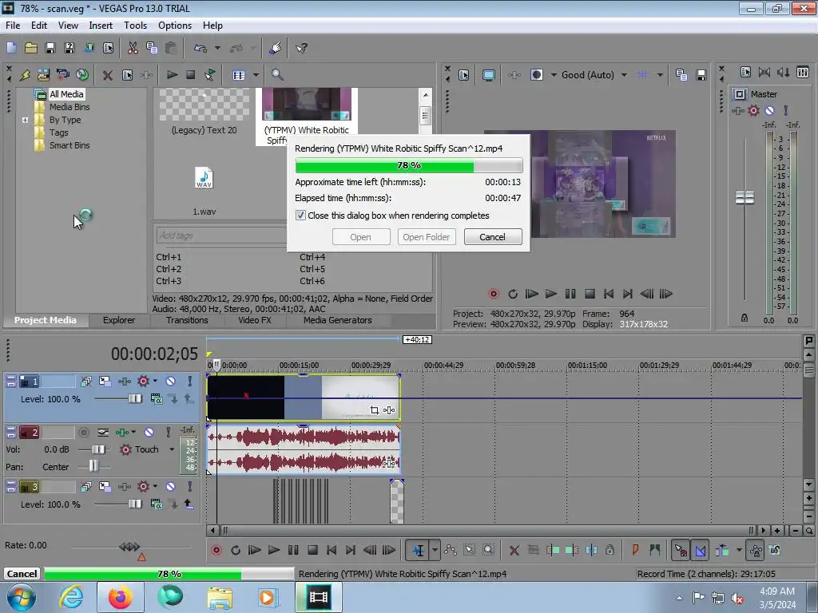Image resolution: width=818 pixels, height=613 pixels.
Task: Toggle Auto Ripple in the timeline toolbar
Action: pos(722,550)
